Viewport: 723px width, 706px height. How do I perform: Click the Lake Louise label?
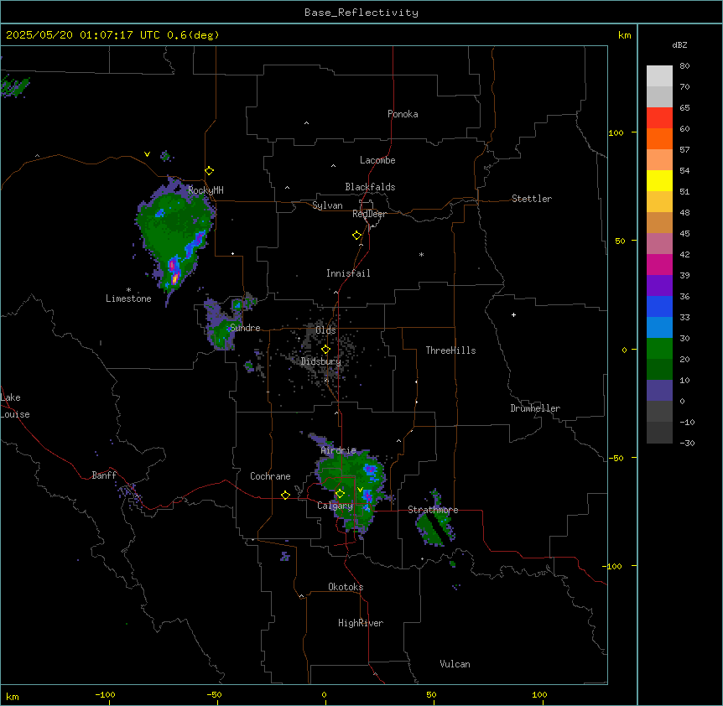click(x=15, y=406)
